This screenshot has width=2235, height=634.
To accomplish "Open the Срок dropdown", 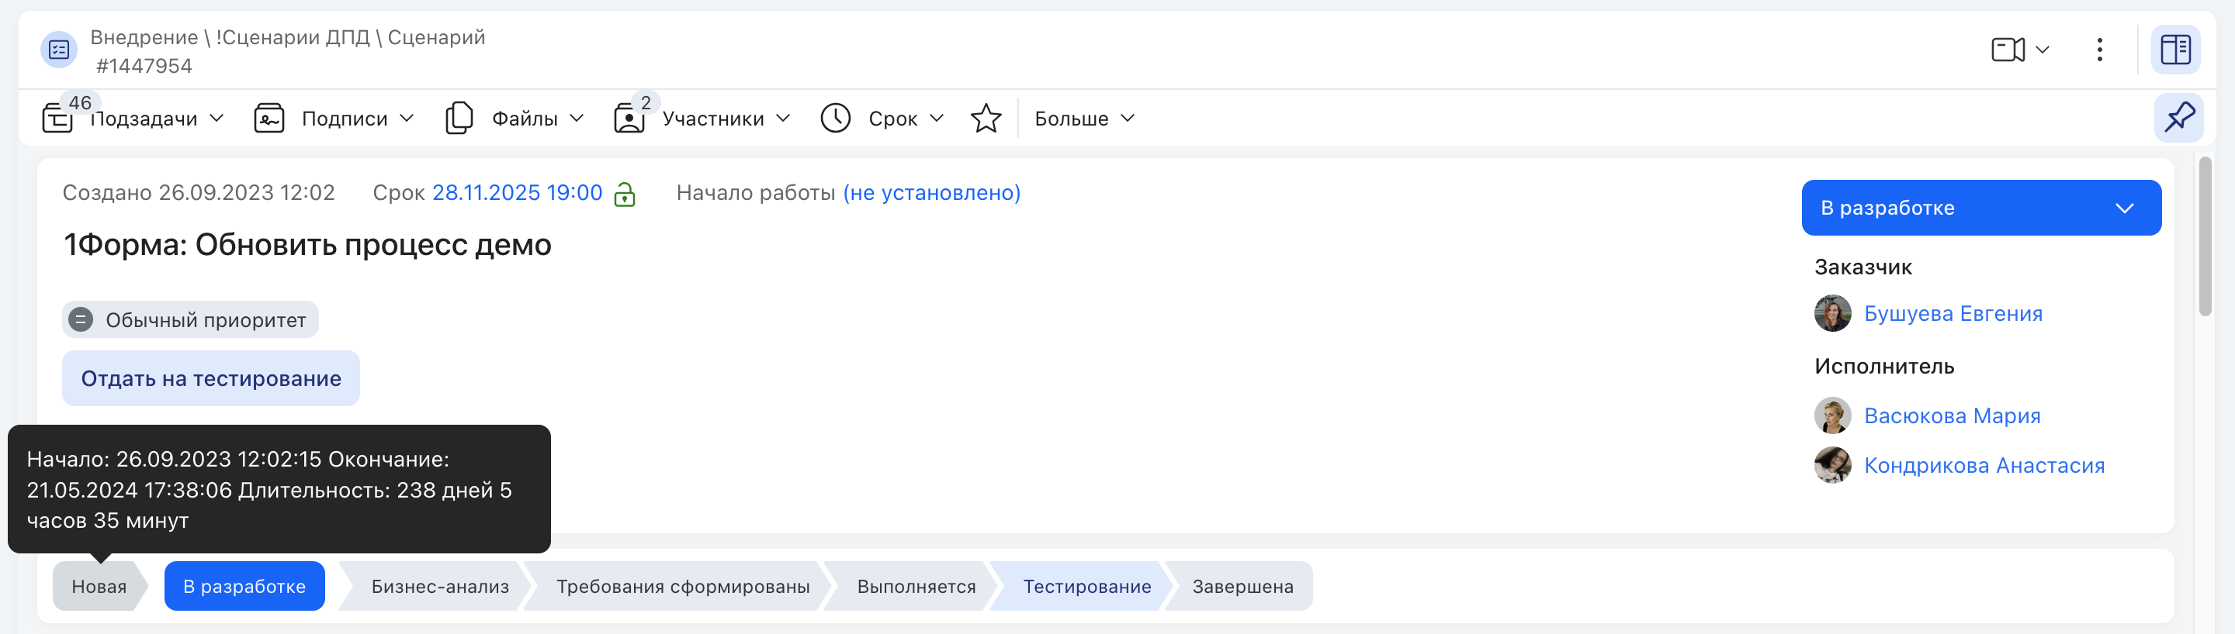I will (936, 118).
